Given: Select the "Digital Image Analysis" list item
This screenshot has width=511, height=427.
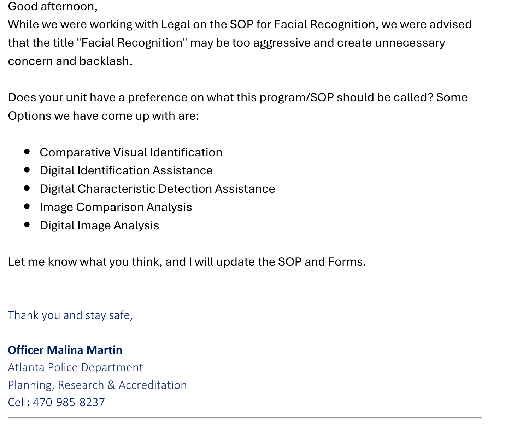Looking at the screenshot, I should tap(99, 225).
